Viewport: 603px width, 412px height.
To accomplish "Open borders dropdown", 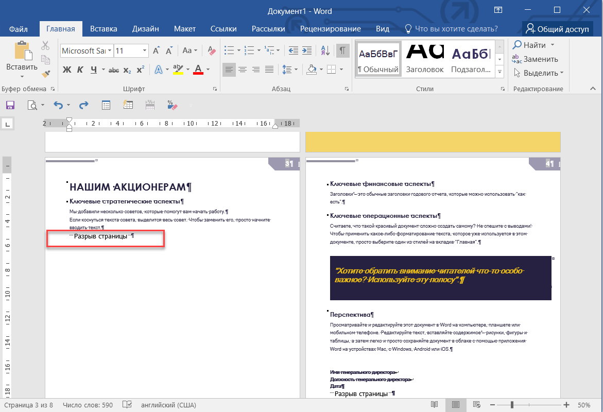I will pyautogui.click(x=341, y=70).
